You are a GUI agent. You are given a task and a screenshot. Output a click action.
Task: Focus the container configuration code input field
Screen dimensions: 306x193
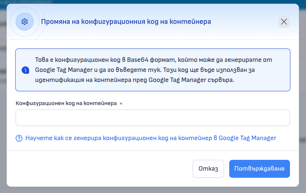coord(152,118)
